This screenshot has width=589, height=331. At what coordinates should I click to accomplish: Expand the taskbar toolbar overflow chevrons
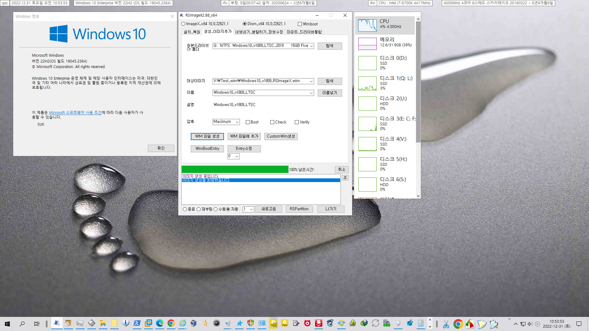coord(509,319)
